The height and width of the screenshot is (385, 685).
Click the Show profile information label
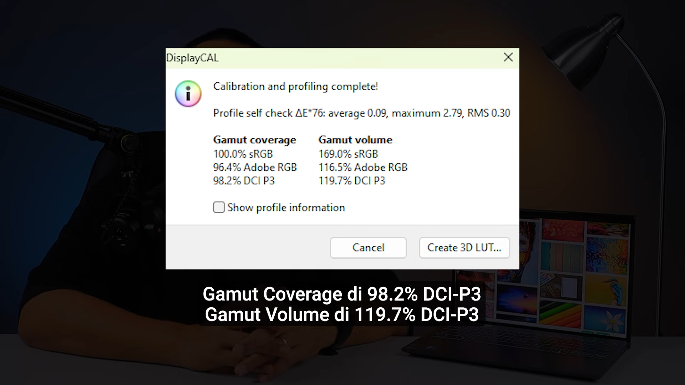click(286, 207)
